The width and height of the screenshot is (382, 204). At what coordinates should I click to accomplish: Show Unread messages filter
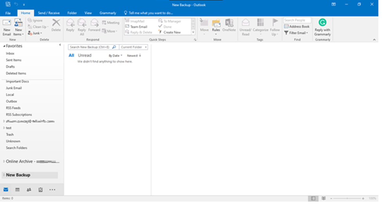[85, 55]
